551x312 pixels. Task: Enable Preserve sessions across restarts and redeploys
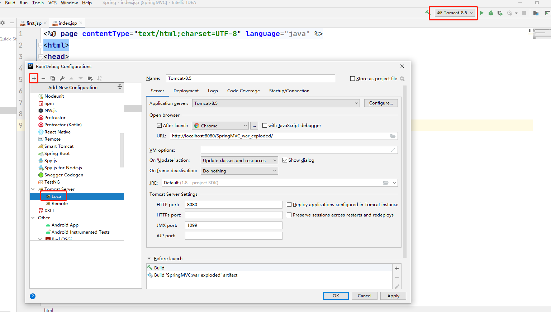click(289, 215)
